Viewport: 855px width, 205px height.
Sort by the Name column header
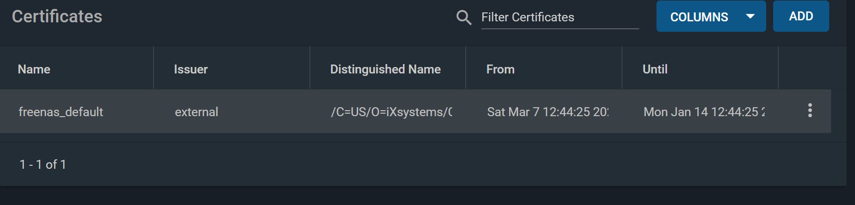coord(34,69)
